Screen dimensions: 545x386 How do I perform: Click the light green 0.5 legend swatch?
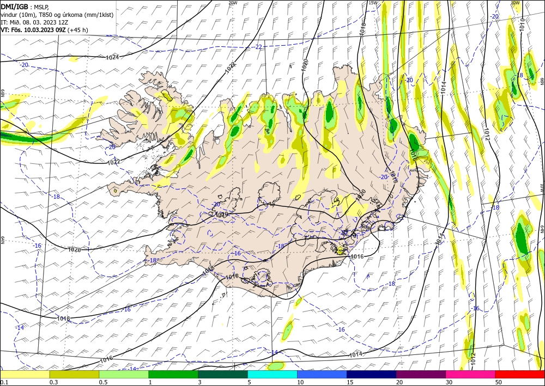[x=124, y=374]
